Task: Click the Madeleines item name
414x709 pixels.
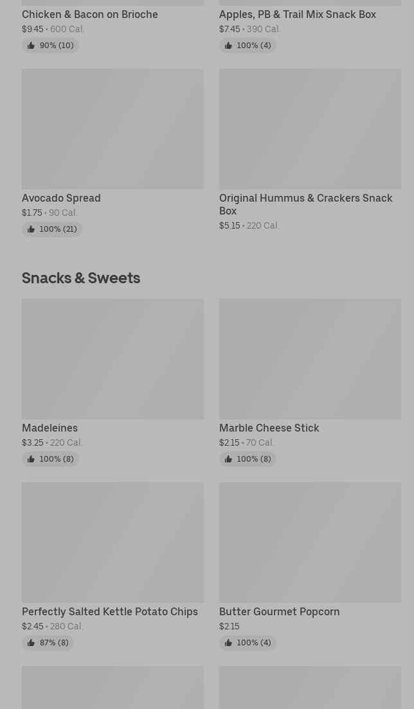Action: tap(50, 428)
